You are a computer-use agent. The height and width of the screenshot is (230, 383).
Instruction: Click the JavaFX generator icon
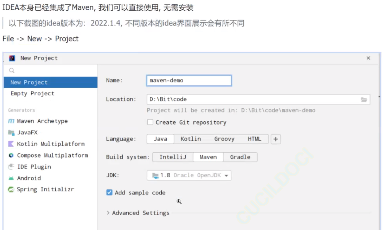click(x=11, y=133)
